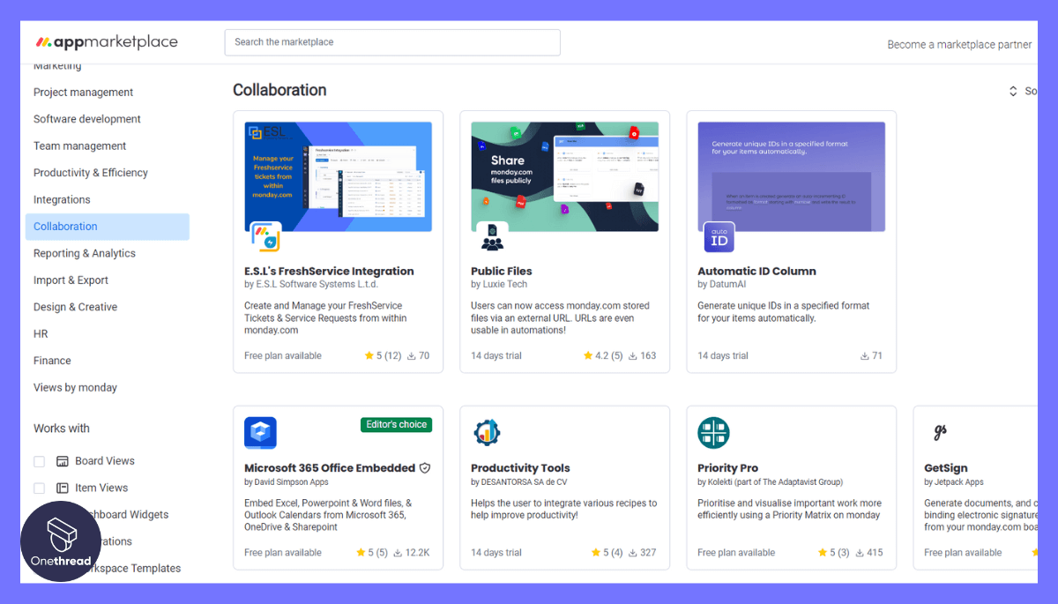Click the Public Files people icon
1058x604 pixels.
pos(492,237)
